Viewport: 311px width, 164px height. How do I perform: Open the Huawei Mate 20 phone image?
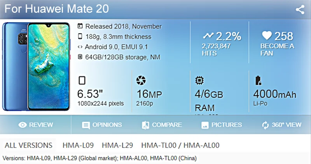(36, 66)
